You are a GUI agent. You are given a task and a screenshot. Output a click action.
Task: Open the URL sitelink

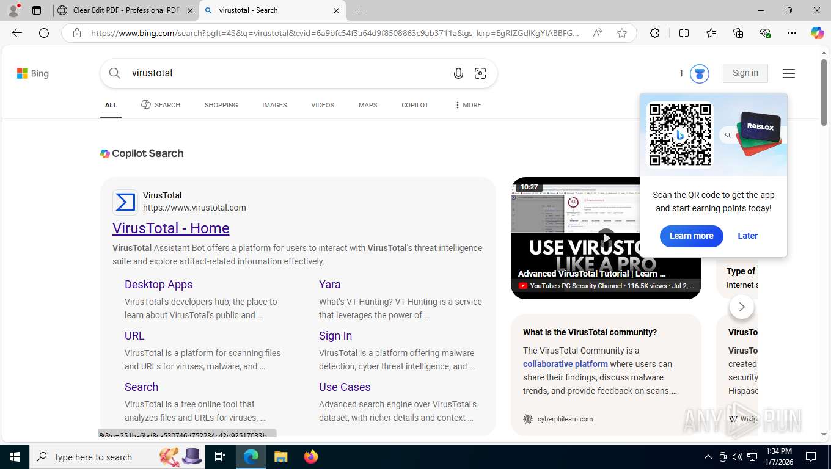point(134,336)
